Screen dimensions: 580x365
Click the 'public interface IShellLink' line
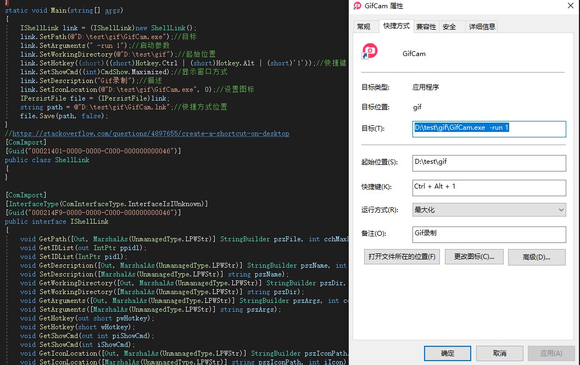coord(57,222)
